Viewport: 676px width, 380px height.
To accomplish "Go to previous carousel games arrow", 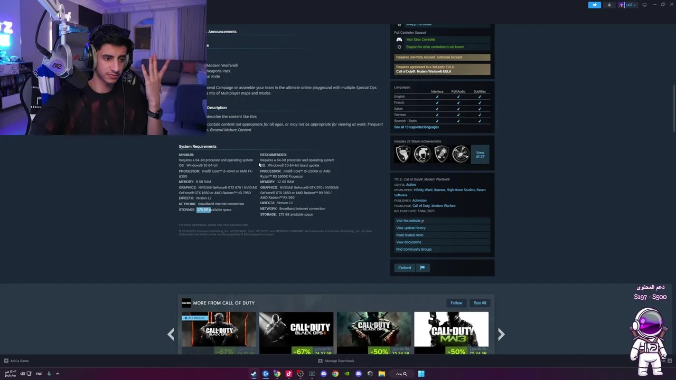I will point(171,334).
